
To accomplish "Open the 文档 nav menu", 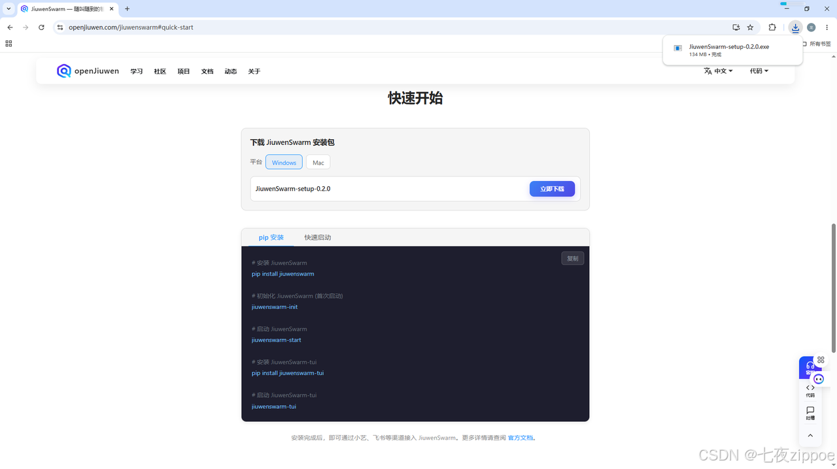I will coord(207,71).
